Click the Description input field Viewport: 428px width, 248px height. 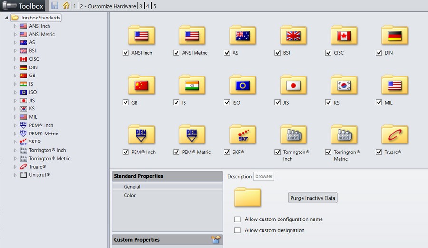(263, 176)
